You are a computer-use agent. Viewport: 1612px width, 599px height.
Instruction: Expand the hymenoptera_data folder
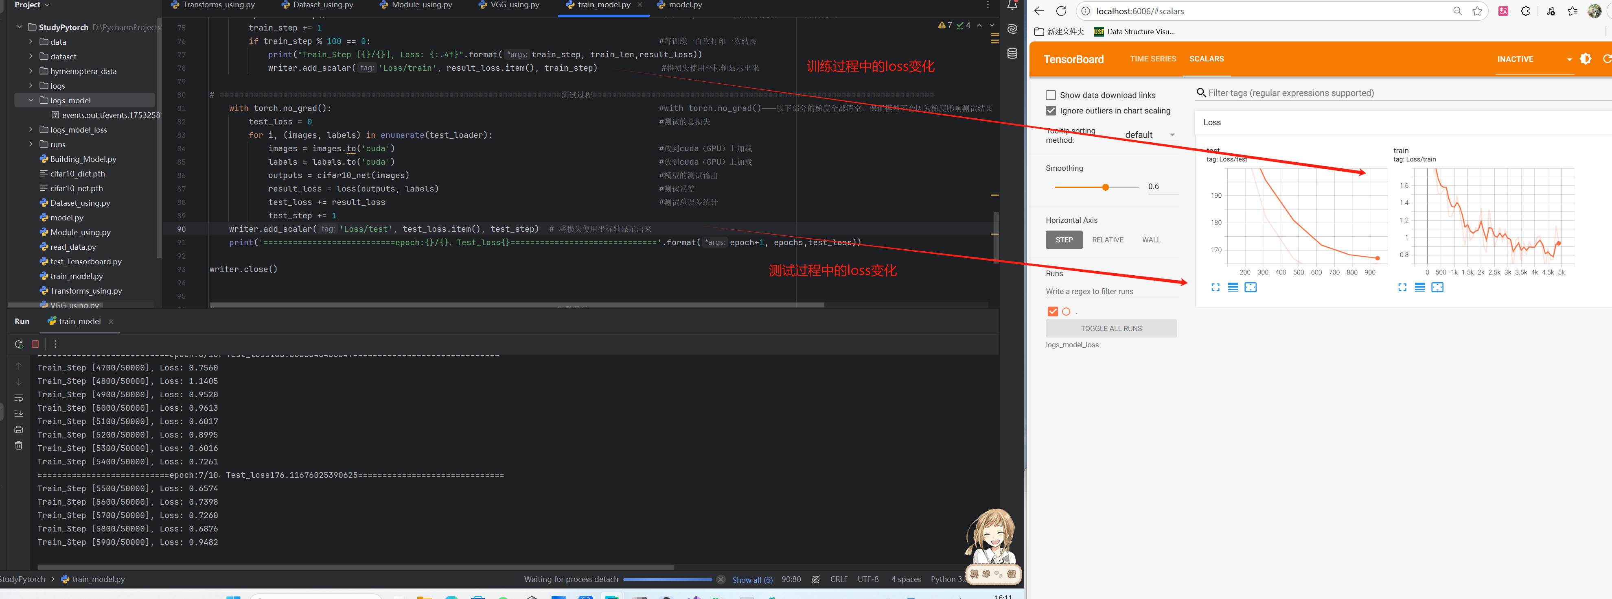pos(31,71)
